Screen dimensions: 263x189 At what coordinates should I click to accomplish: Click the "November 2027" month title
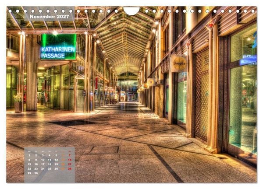(x=50, y=16)
